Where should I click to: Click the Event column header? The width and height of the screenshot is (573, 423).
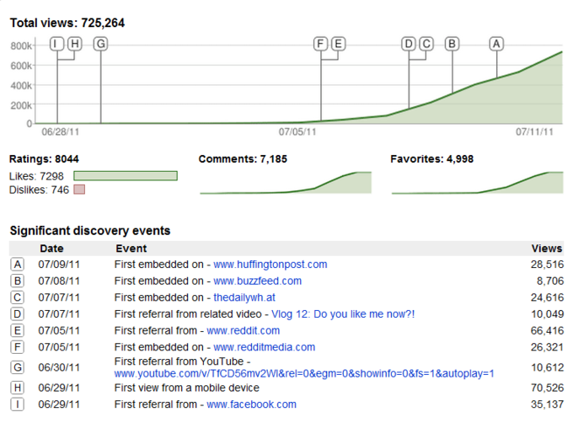(131, 249)
